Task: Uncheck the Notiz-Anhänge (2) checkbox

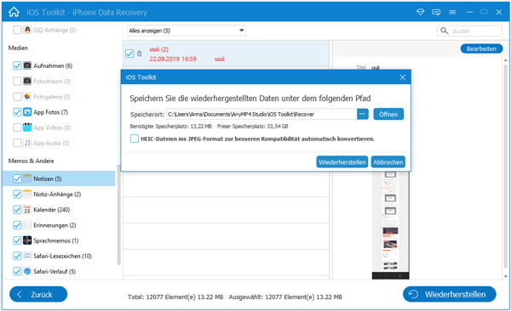Action: 17,194
